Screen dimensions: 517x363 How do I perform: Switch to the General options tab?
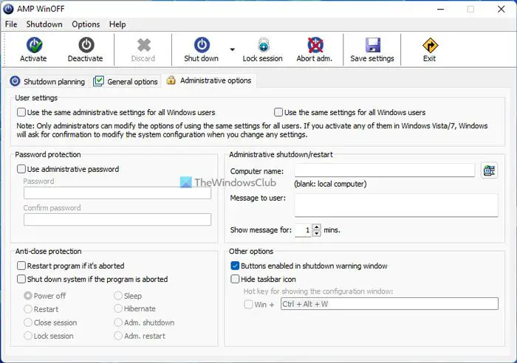(x=126, y=81)
